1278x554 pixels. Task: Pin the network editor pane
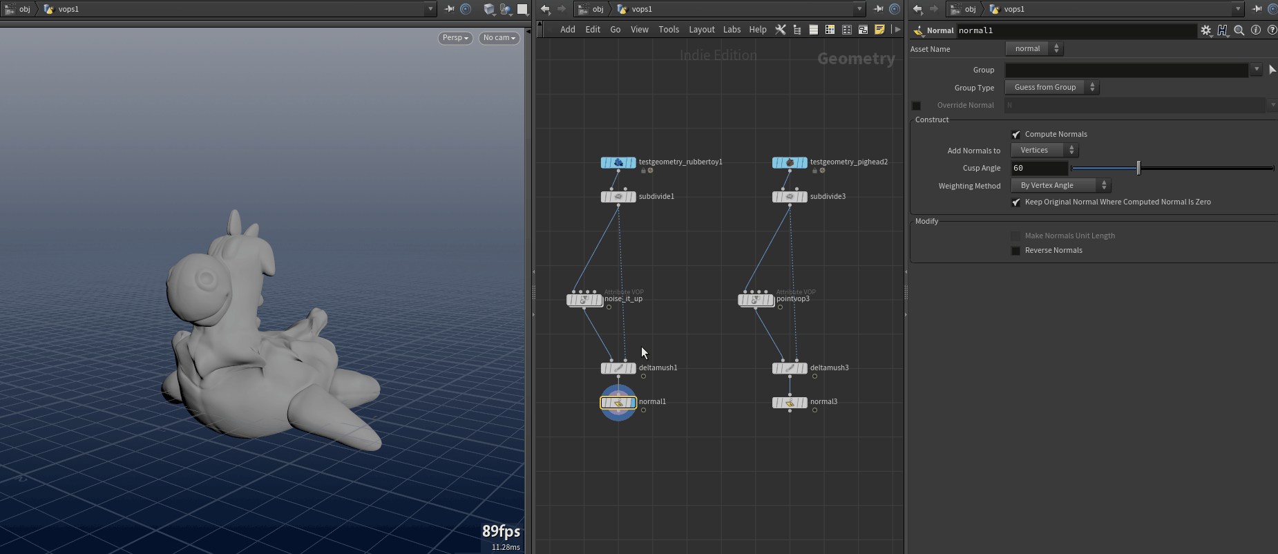click(879, 9)
